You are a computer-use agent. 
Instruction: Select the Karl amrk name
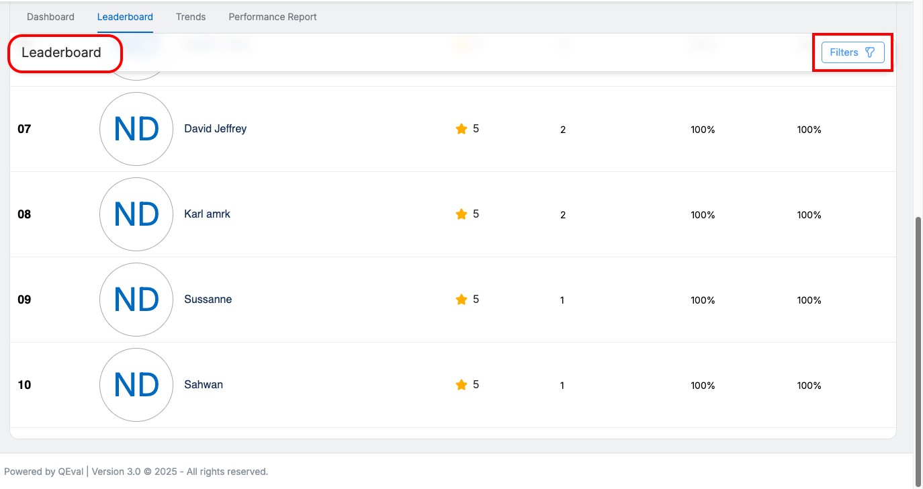[x=207, y=214]
